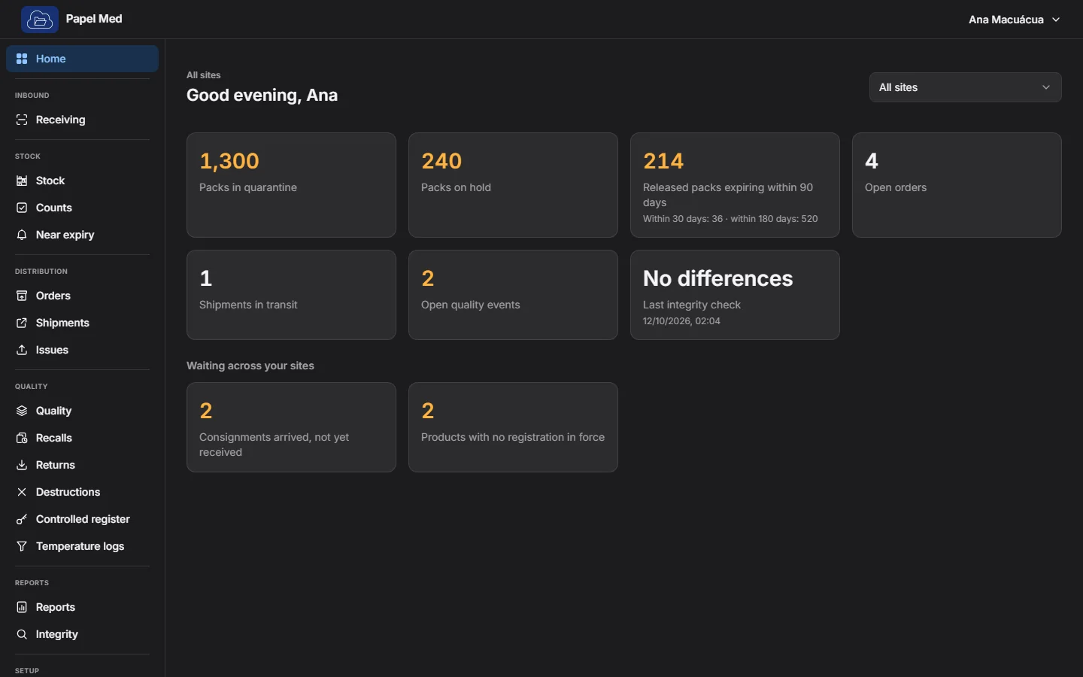Click the Recalls icon in sidebar
Image resolution: width=1083 pixels, height=677 pixels.
tap(22, 438)
